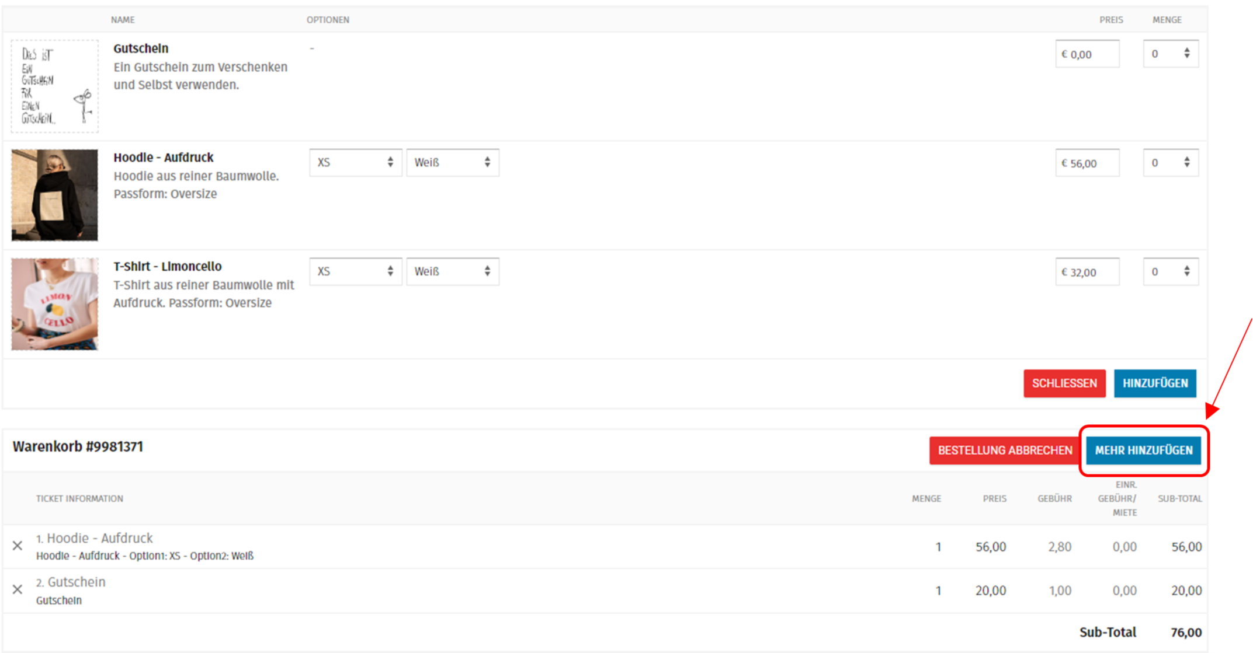The image size is (1253, 653).
Task: Remove Gutschein item from cart
Action: click(18, 589)
